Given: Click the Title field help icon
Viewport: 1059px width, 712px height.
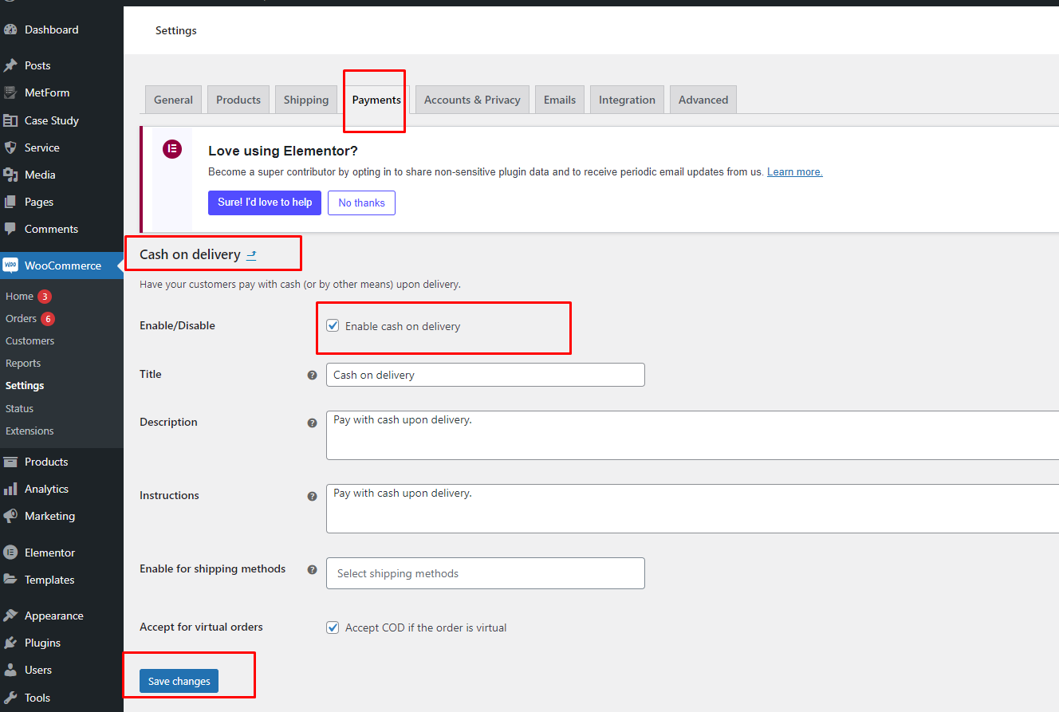Looking at the screenshot, I should tap(313, 375).
